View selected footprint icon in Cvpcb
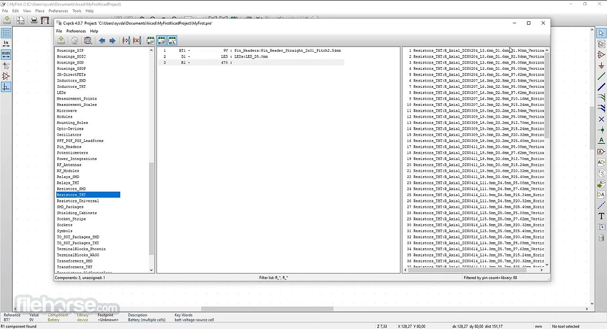Image resolution: width=607 pixels, height=329 pixels. pos(88,40)
